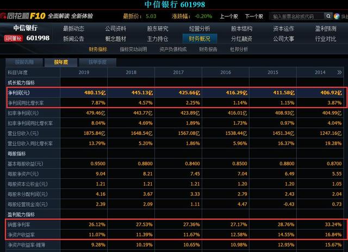Switch to 按报告期 tab
Screen dimensions: 348x252
click(x=24, y=62)
